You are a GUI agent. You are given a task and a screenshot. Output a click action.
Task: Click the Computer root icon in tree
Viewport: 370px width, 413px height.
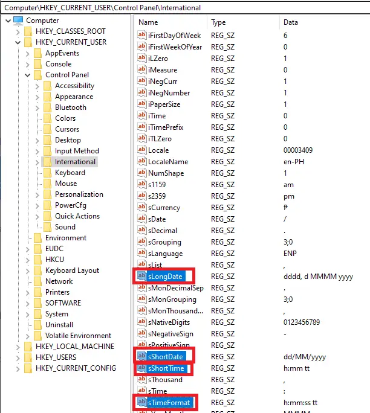(18, 21)
